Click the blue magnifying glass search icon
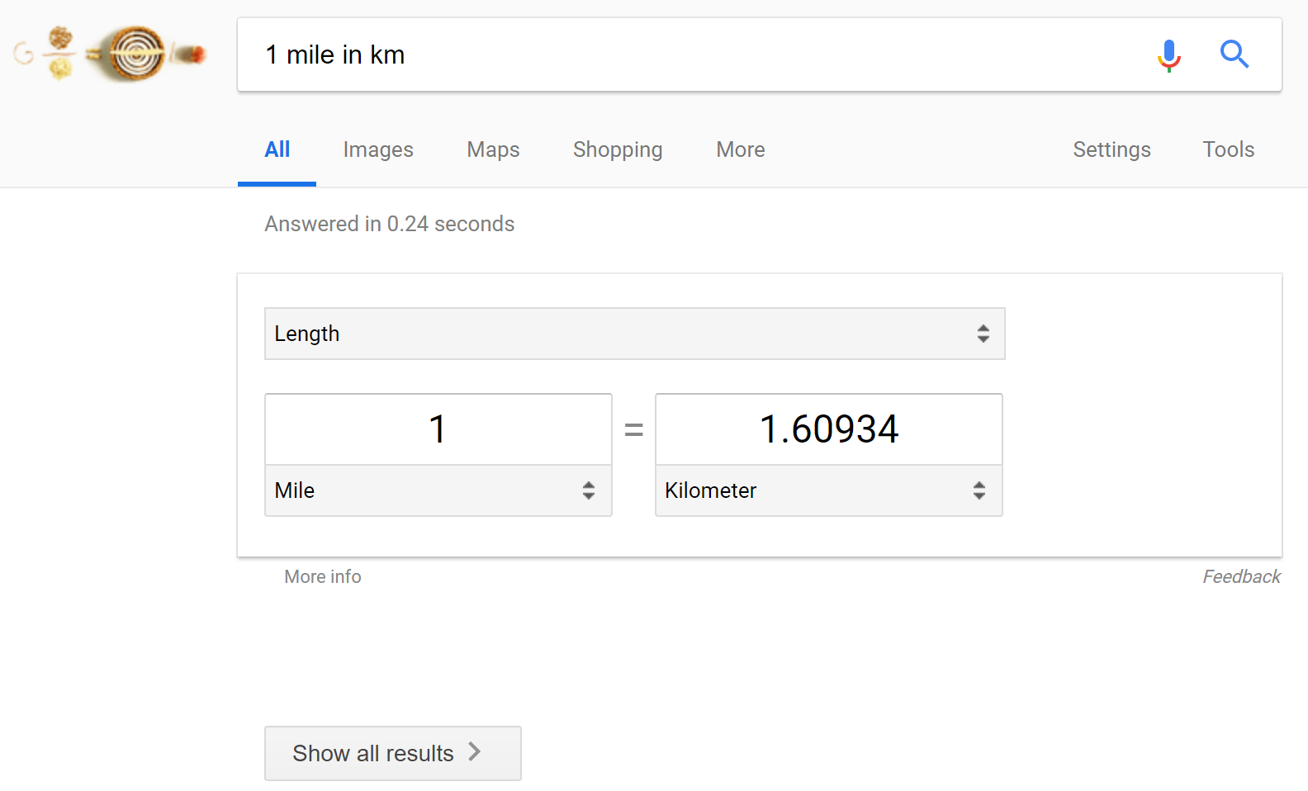1308x791 pixels. pyautogui.click(x=1235, y=54)
